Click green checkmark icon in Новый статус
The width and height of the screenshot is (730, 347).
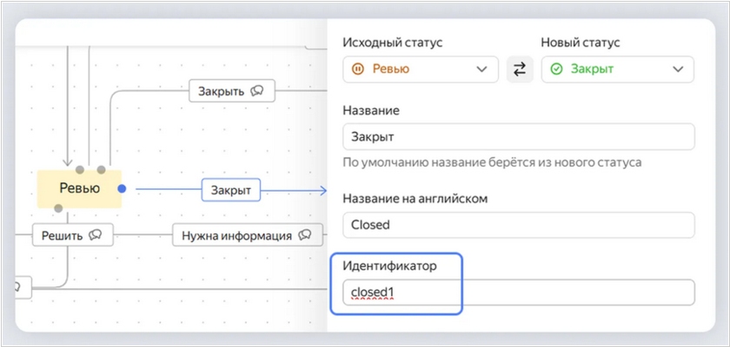pyautogui.click(x=556, y=69)
